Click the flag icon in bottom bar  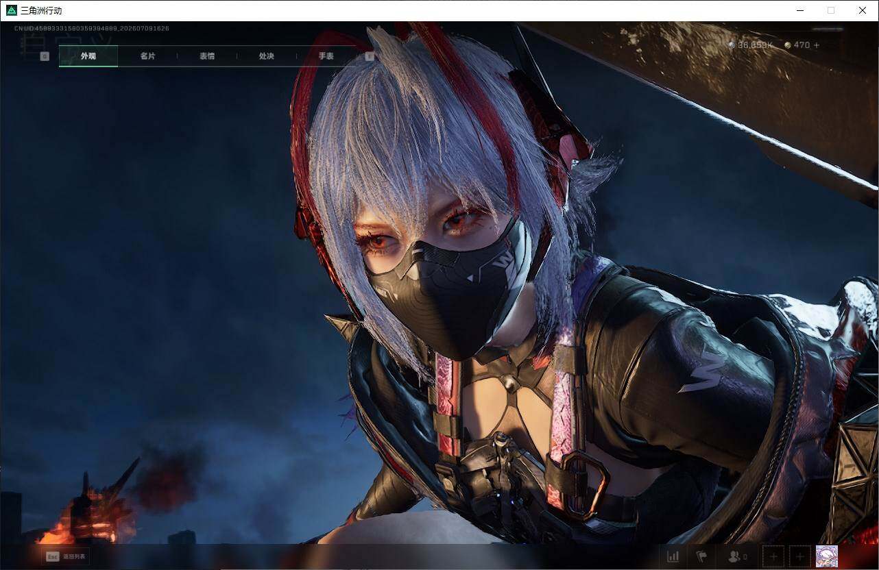[701, 557]
